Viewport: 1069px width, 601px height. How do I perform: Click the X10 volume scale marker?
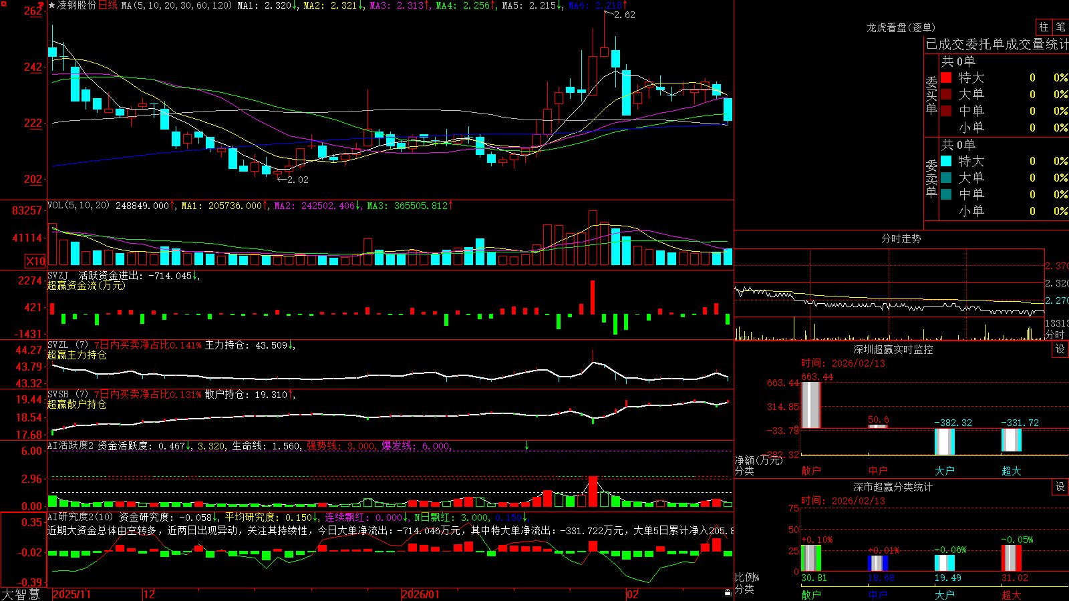pyautogui.click(x=35, y=261)
